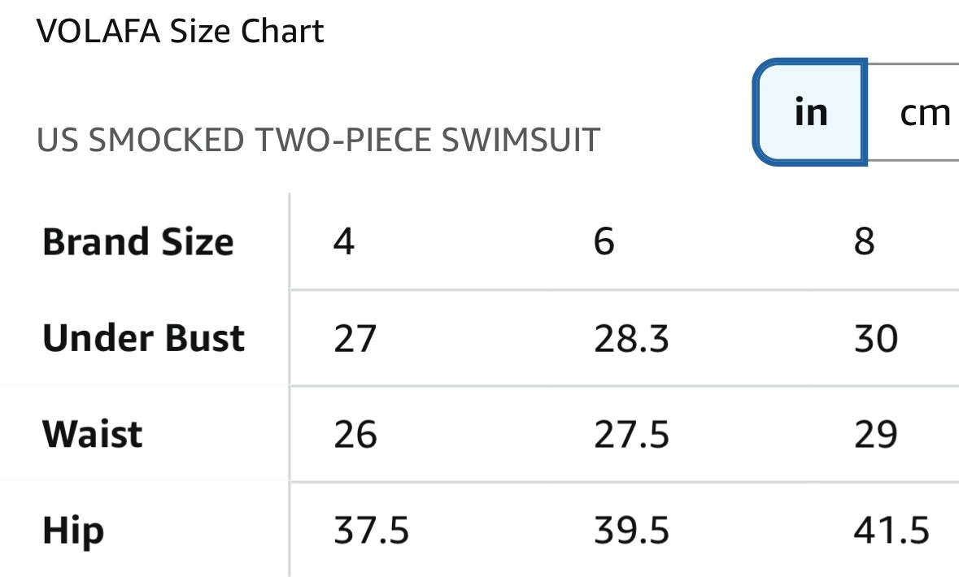Click the VOLAFA Size Chart title
The width and height of the screenshot is (959, 577).
(181, 32)
